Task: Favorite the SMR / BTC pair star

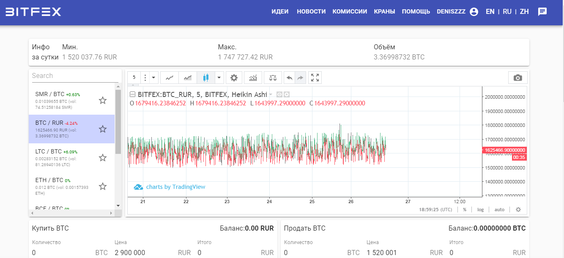Action: point(103,100)
